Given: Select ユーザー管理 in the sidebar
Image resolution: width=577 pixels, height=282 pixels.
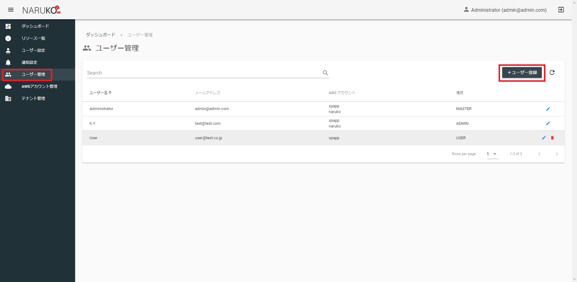Looking at the screenshot, I should 38,74.
